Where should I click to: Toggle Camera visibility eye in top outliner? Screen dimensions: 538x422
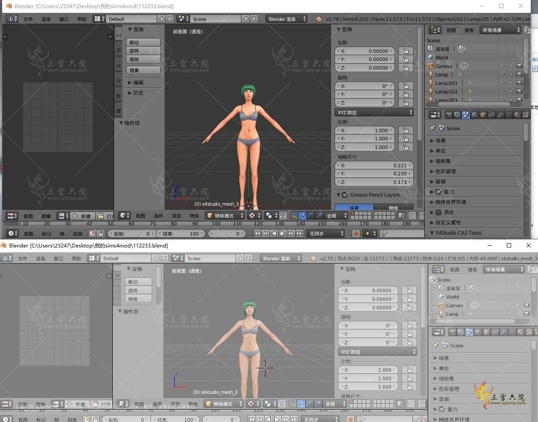click(503, 66)
